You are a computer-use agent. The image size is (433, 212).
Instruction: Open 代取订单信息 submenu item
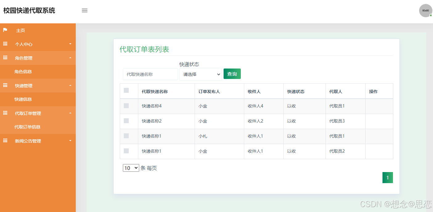[27, 127]
